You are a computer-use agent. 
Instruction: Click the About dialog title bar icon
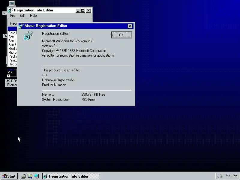(x=21, y=26)
